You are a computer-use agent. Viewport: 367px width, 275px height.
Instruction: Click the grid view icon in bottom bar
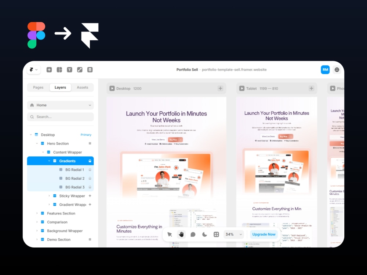click(x=216, y=234)
